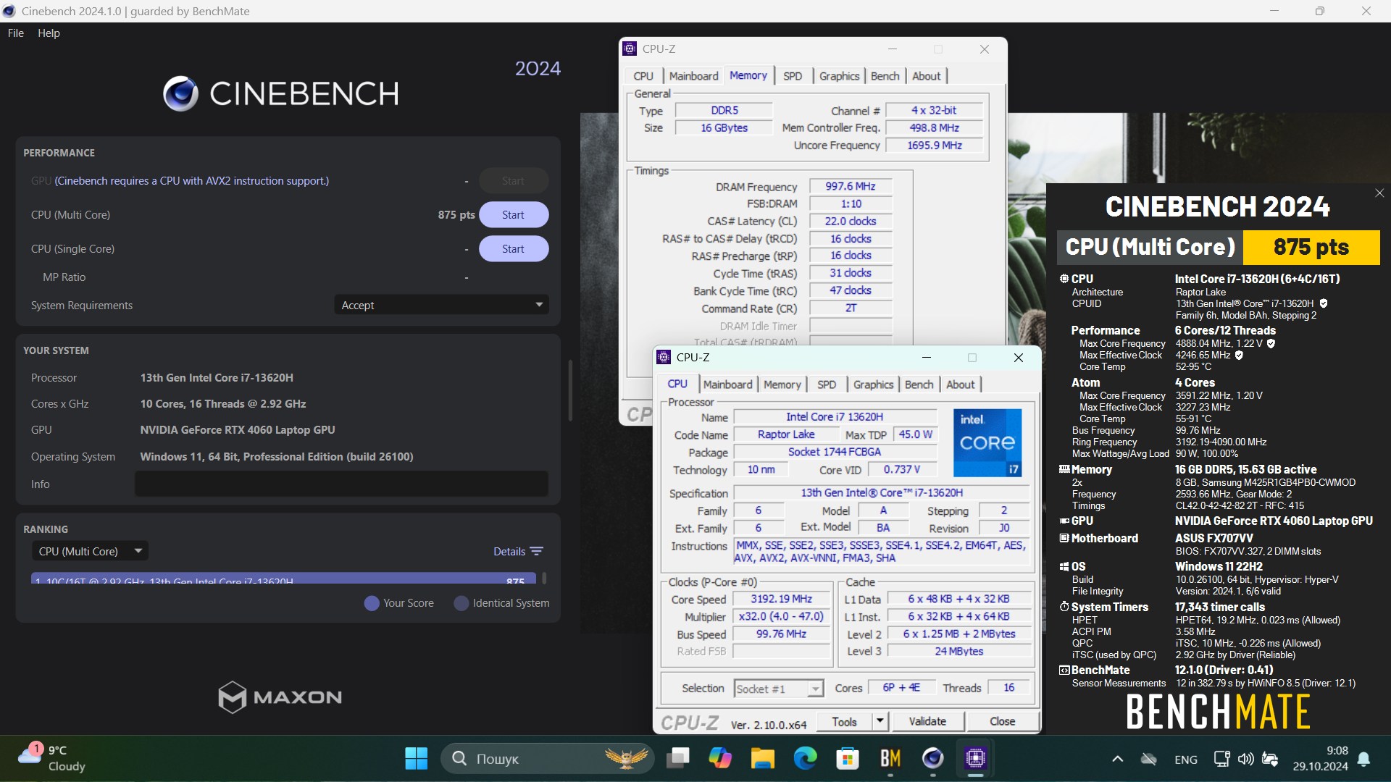1391x782 pixels.
Task: Close the BenchMate result overlay
Action: [1379, 193]
